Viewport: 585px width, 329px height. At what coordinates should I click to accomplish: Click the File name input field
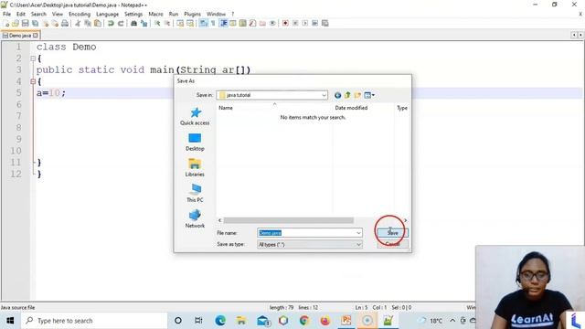coord(310,233)
